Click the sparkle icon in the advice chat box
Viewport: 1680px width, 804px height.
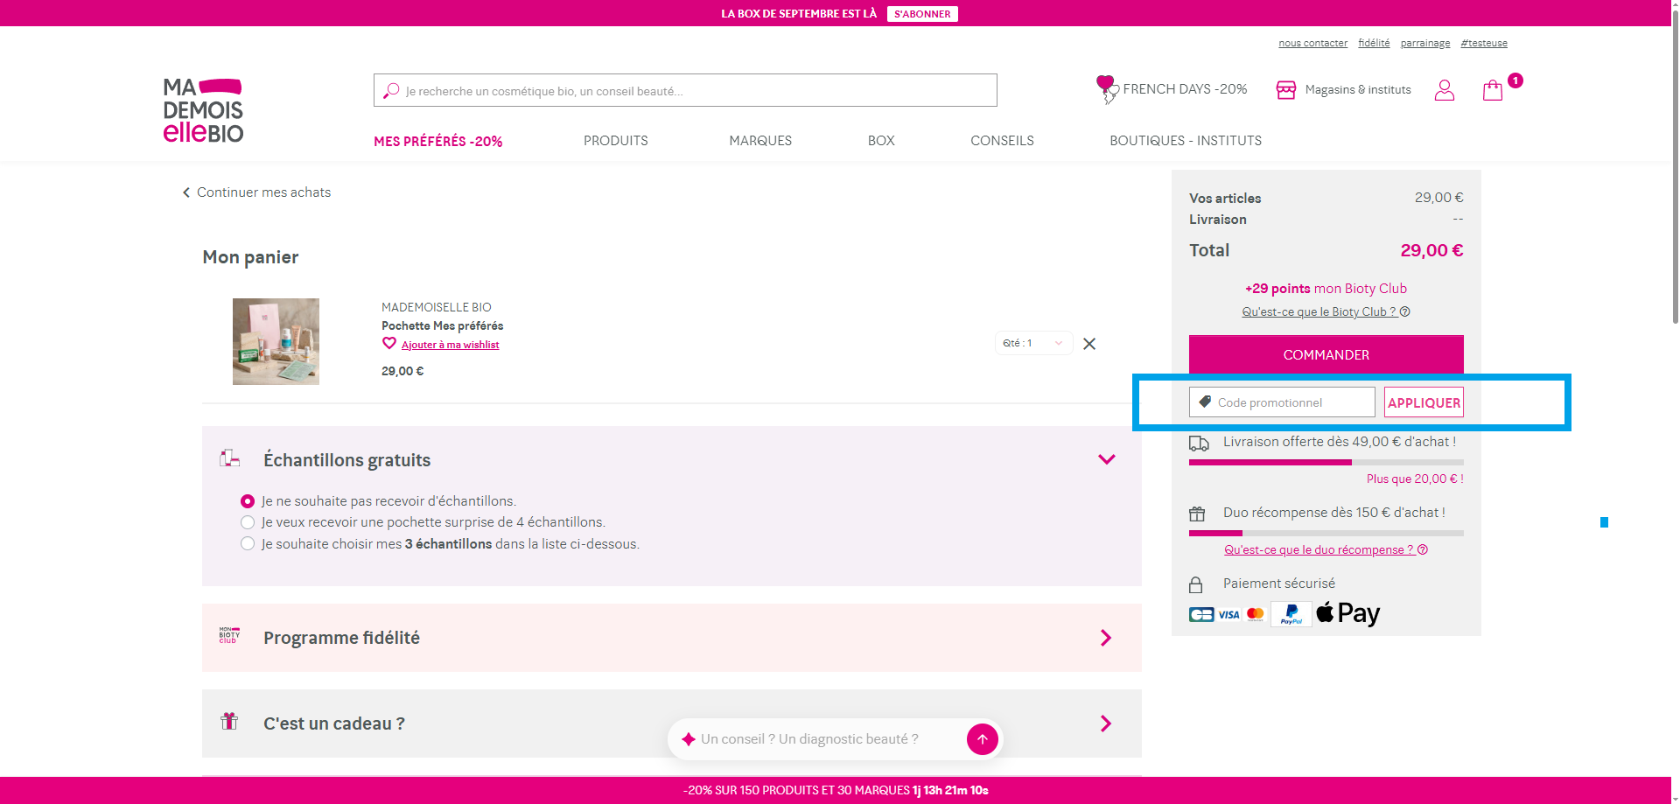(689, 739)
